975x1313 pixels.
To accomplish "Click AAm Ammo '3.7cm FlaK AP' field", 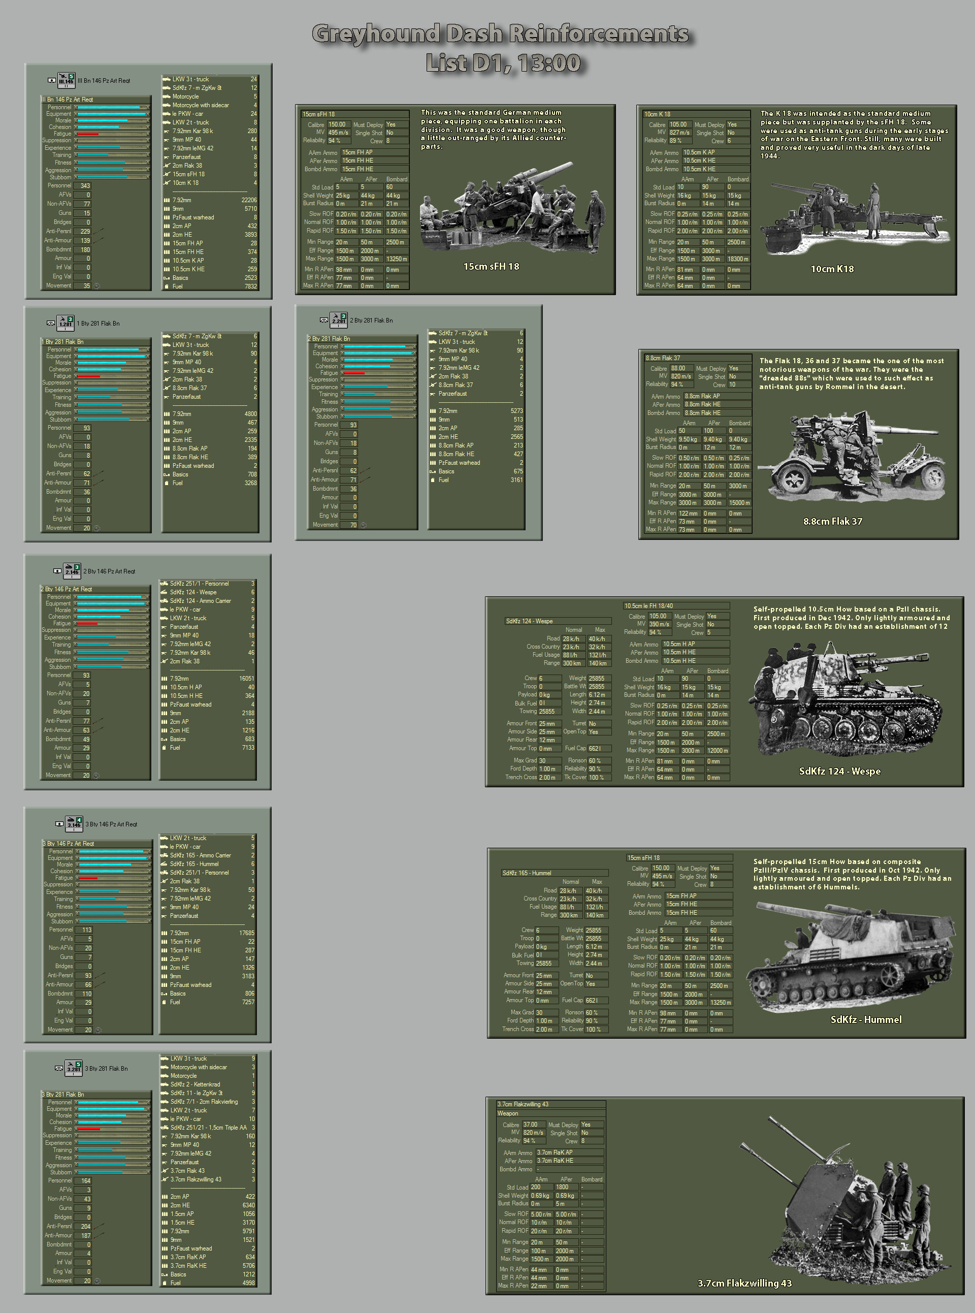I will [x=570, y=1152].
